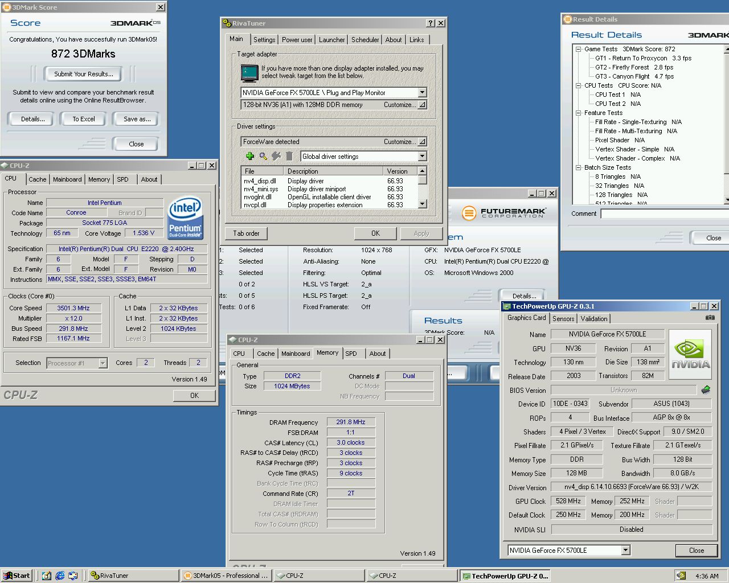Click the 3DMark Score window title icon
This screenshot has height=583, width=729.
tap(7, 7)
